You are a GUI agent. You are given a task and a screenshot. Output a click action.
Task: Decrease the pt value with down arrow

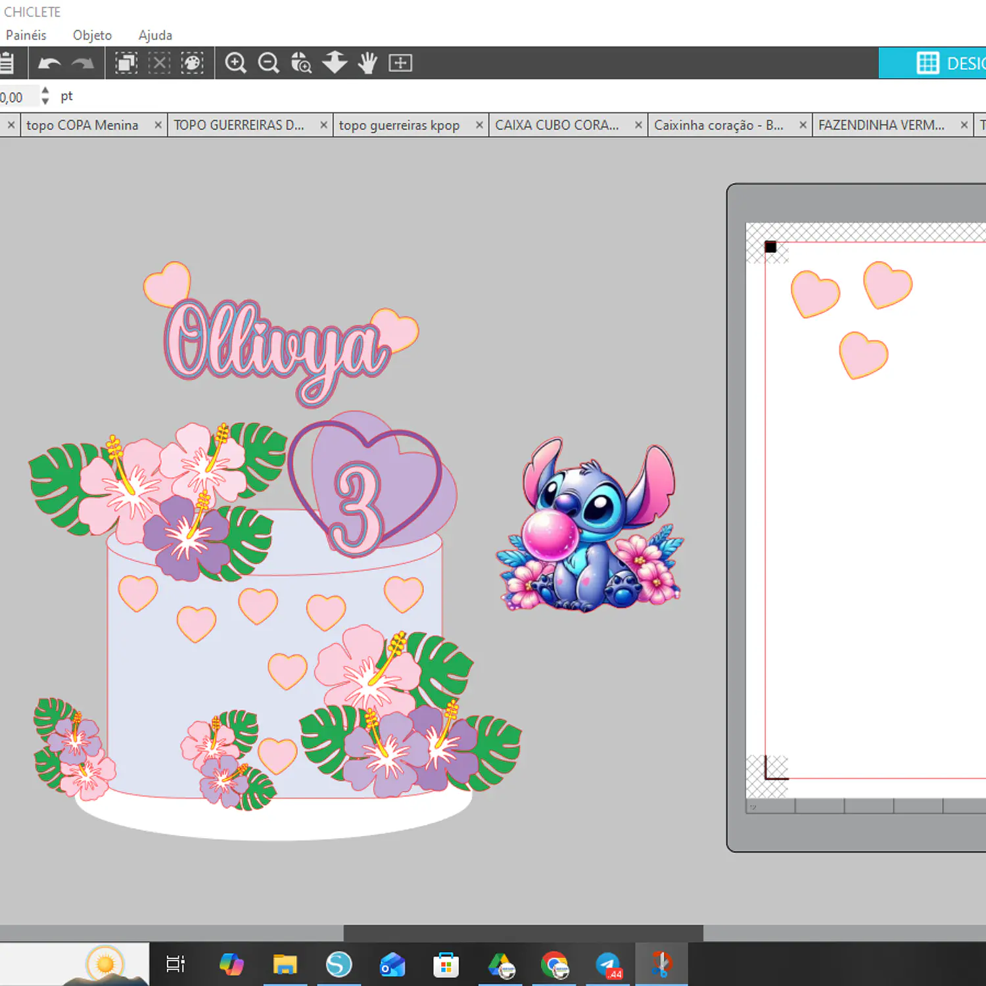(45, 101)
